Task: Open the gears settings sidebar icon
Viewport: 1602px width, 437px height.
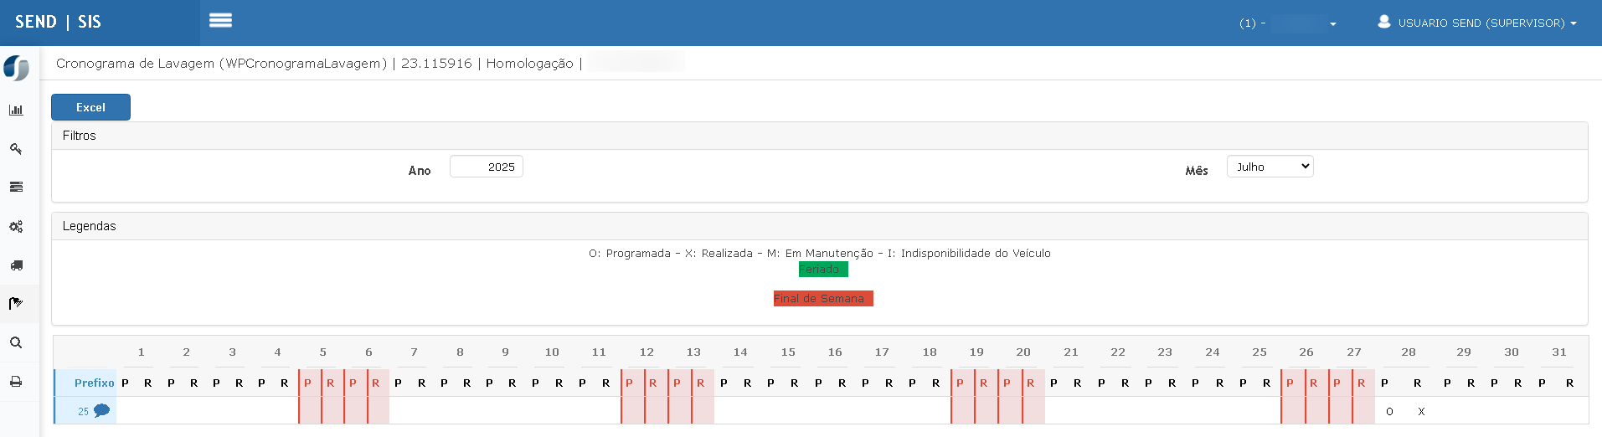Action: tap(16, 227)
